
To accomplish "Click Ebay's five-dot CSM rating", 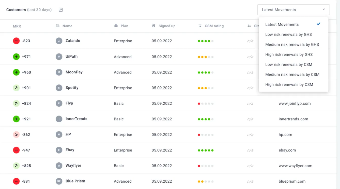I will point(206,150).
